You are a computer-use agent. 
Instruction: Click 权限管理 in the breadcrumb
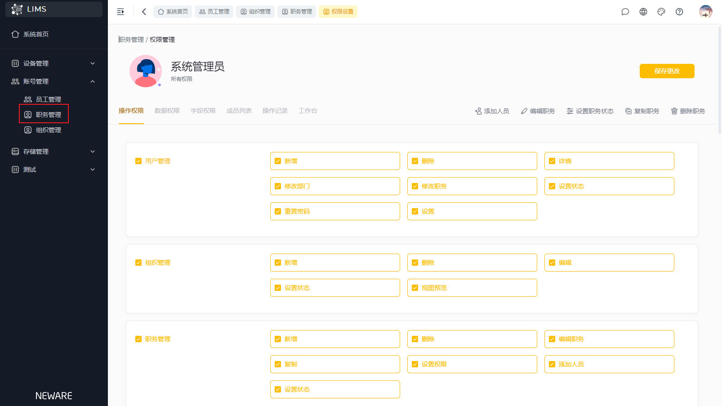click(x=162, y=40)
